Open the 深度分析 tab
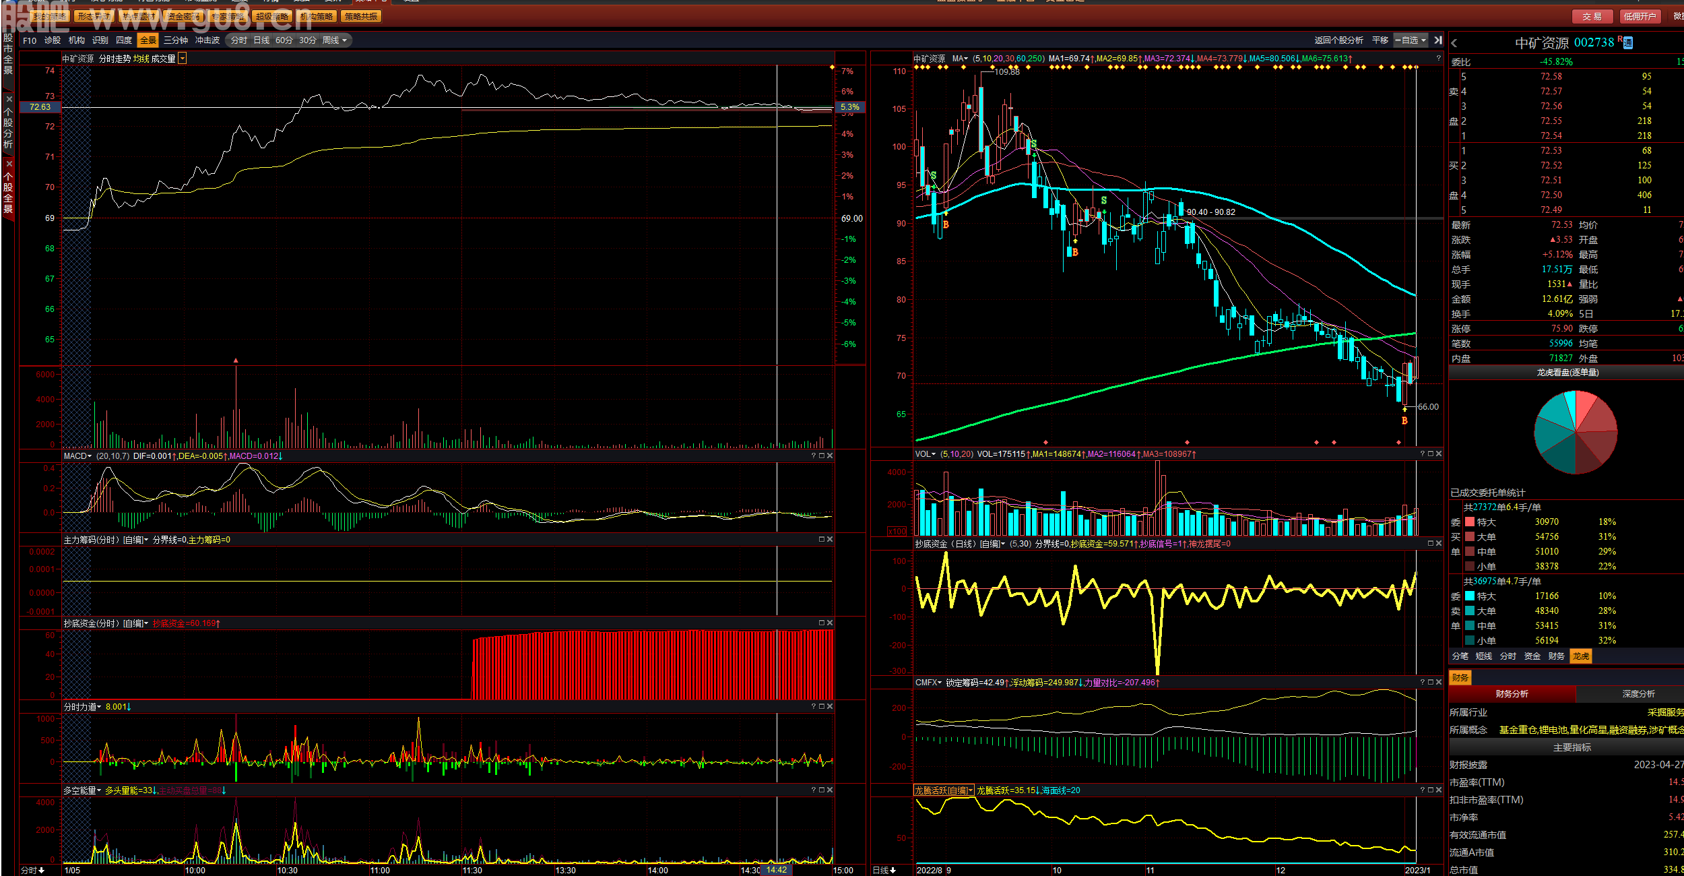The height and width of the screenshot is (876, 1684). [x=1638, y=694]
